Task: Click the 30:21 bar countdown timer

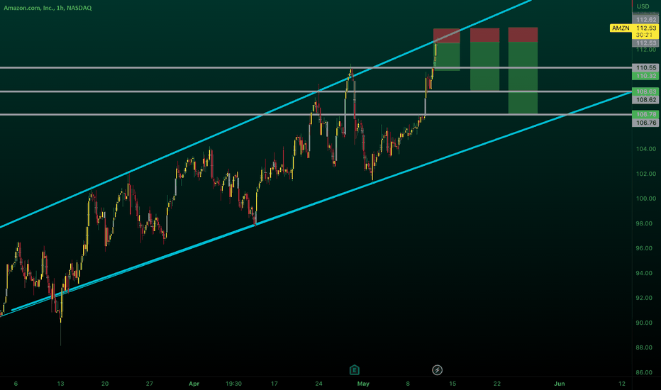Action: (645, 35)
